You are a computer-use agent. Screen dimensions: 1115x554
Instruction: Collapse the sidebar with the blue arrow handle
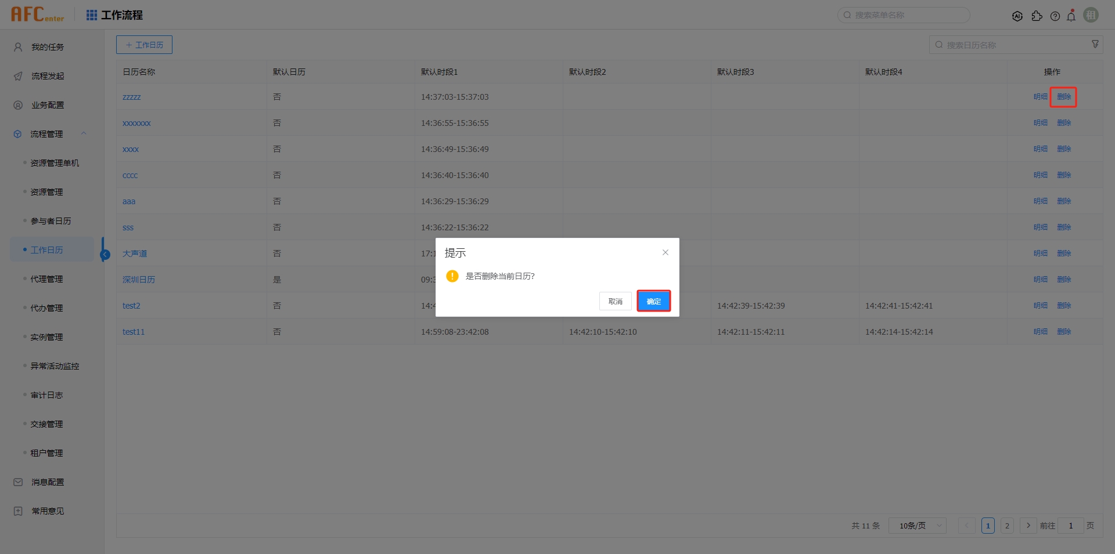[x=105, y=254]
